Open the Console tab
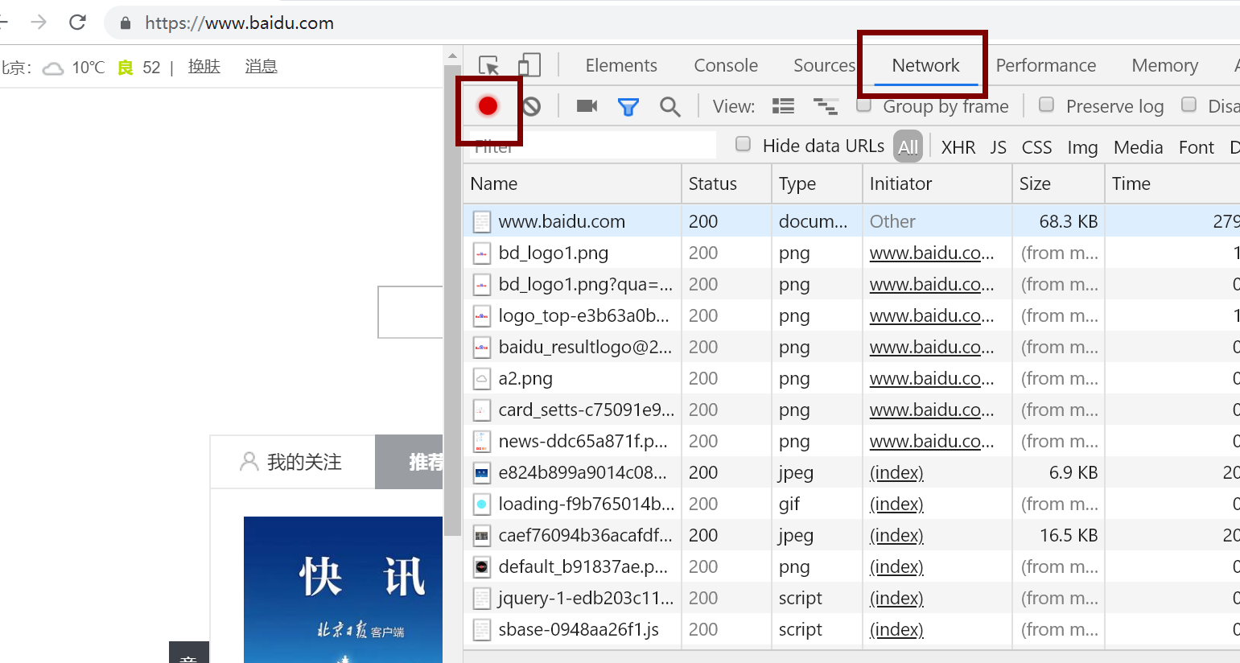The image size is (1240, 663). 726,65
